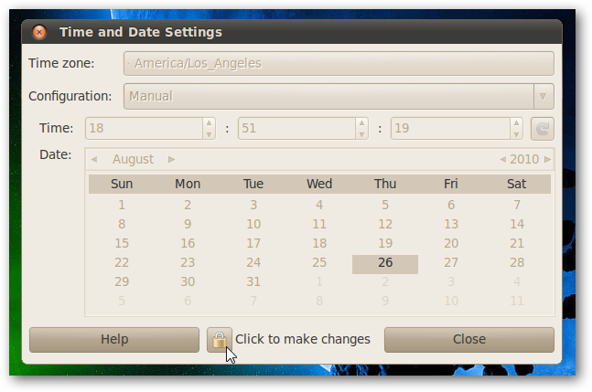
Task: Select August 26 in the calendar
Action: (385, 263)
